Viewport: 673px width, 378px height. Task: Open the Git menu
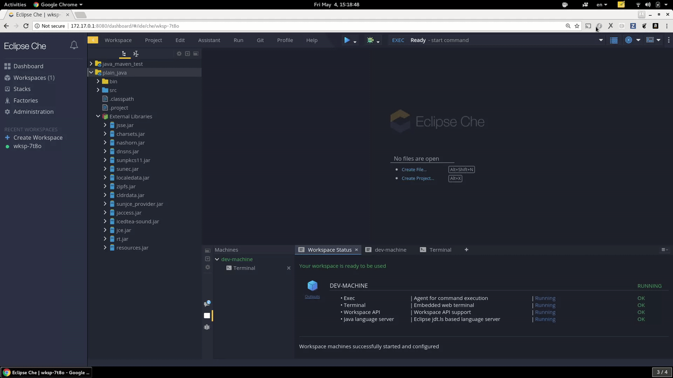pyautogui.click(x=260, y=40)
